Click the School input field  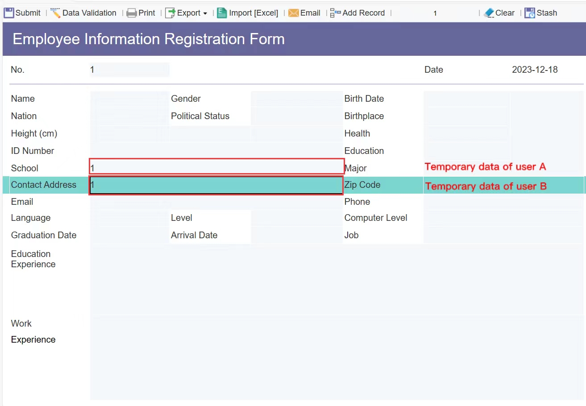(216, 167)
